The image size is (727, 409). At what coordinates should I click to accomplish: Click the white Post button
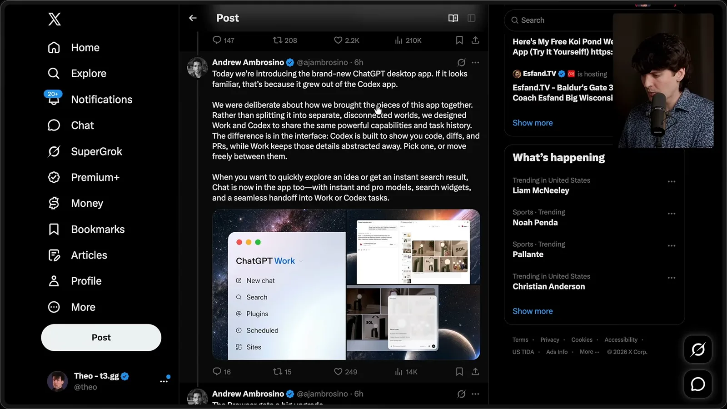101,338
